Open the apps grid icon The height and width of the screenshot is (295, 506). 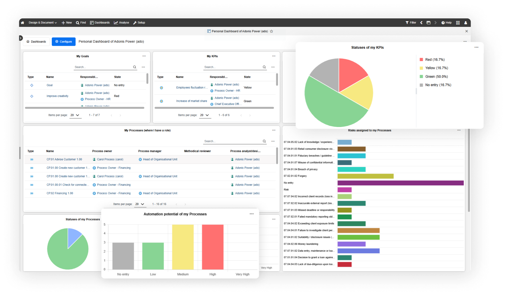tap(458, 23)
